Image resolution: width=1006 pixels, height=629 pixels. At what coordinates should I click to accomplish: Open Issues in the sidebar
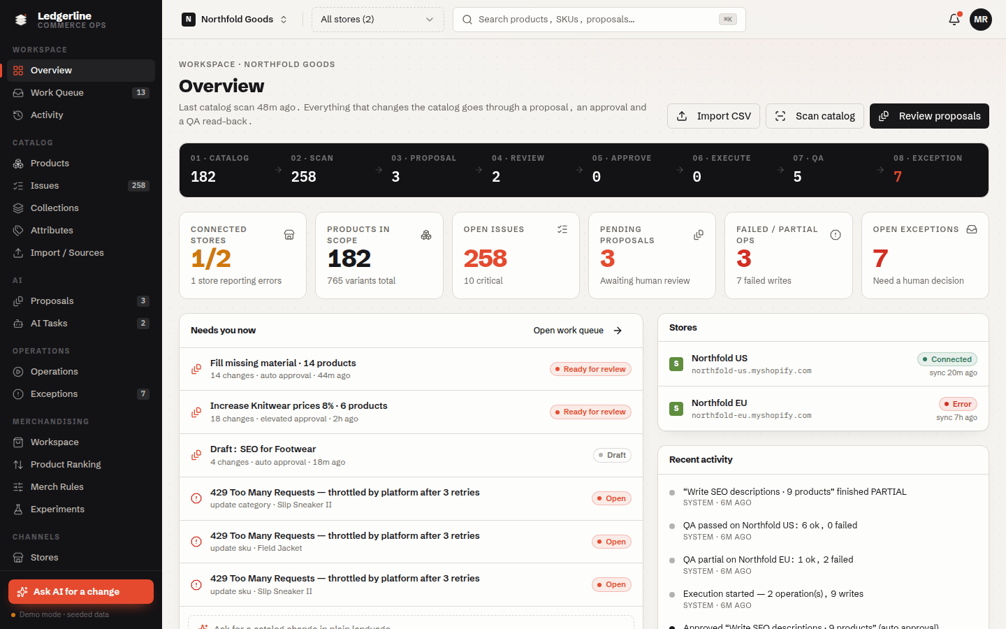point(81,186)
